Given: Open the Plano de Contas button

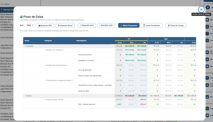Looking at the screenshot, I should (176, 26).
